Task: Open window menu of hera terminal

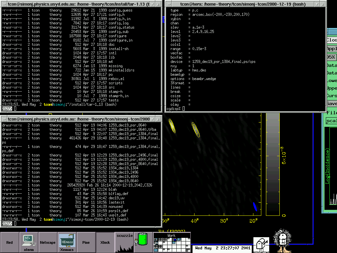Action: pos(169,4)
